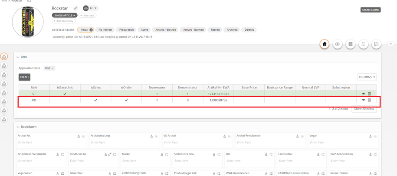
Task: Click the Sales region column header
Action: pyautogui.click(x=341, y=88)
